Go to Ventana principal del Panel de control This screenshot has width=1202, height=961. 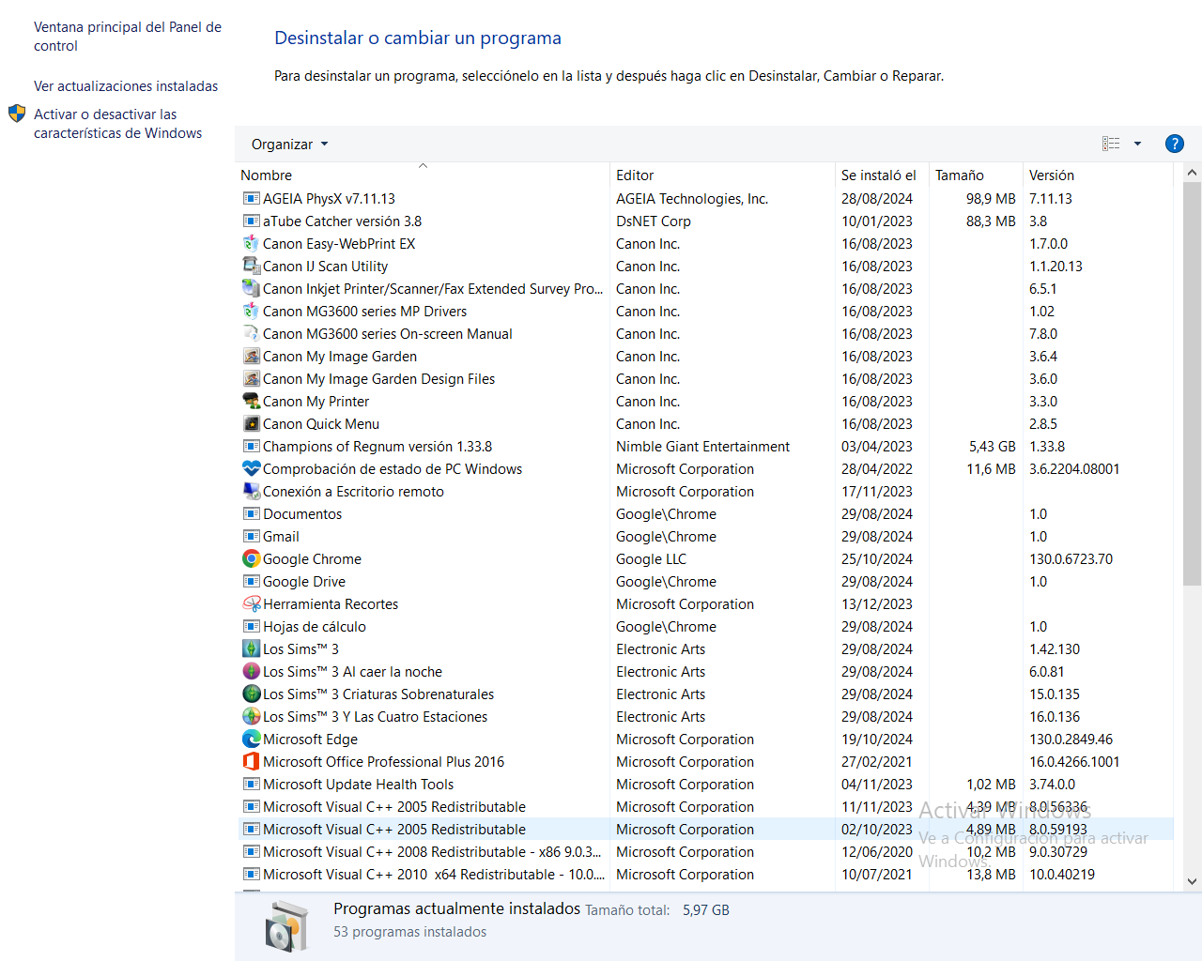point(128,37)
